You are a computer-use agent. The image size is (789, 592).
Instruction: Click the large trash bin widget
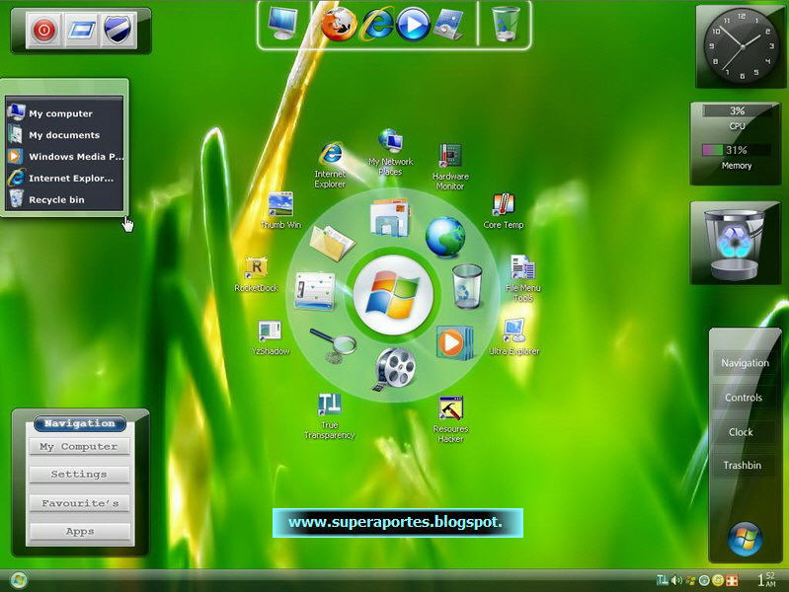tap(735, 245)
